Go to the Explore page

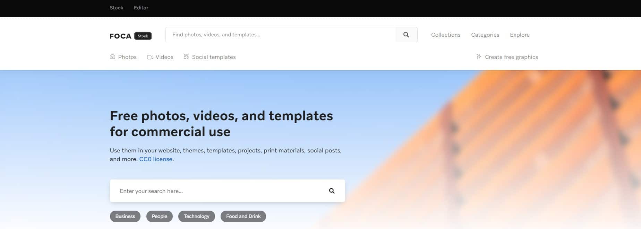pyautogui.click(x=520, y=35)
